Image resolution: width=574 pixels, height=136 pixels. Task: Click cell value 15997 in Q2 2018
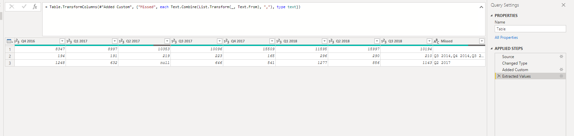(354, 49)
